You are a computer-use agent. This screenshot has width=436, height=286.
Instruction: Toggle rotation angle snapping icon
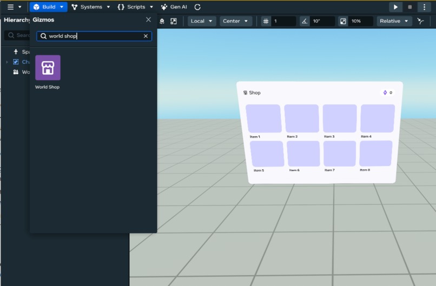click(305, 21)
